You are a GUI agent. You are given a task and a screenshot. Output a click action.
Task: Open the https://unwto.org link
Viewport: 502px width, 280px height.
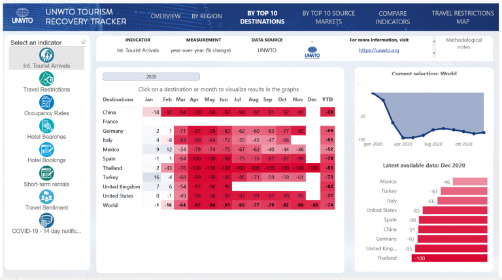pos(378,50)
